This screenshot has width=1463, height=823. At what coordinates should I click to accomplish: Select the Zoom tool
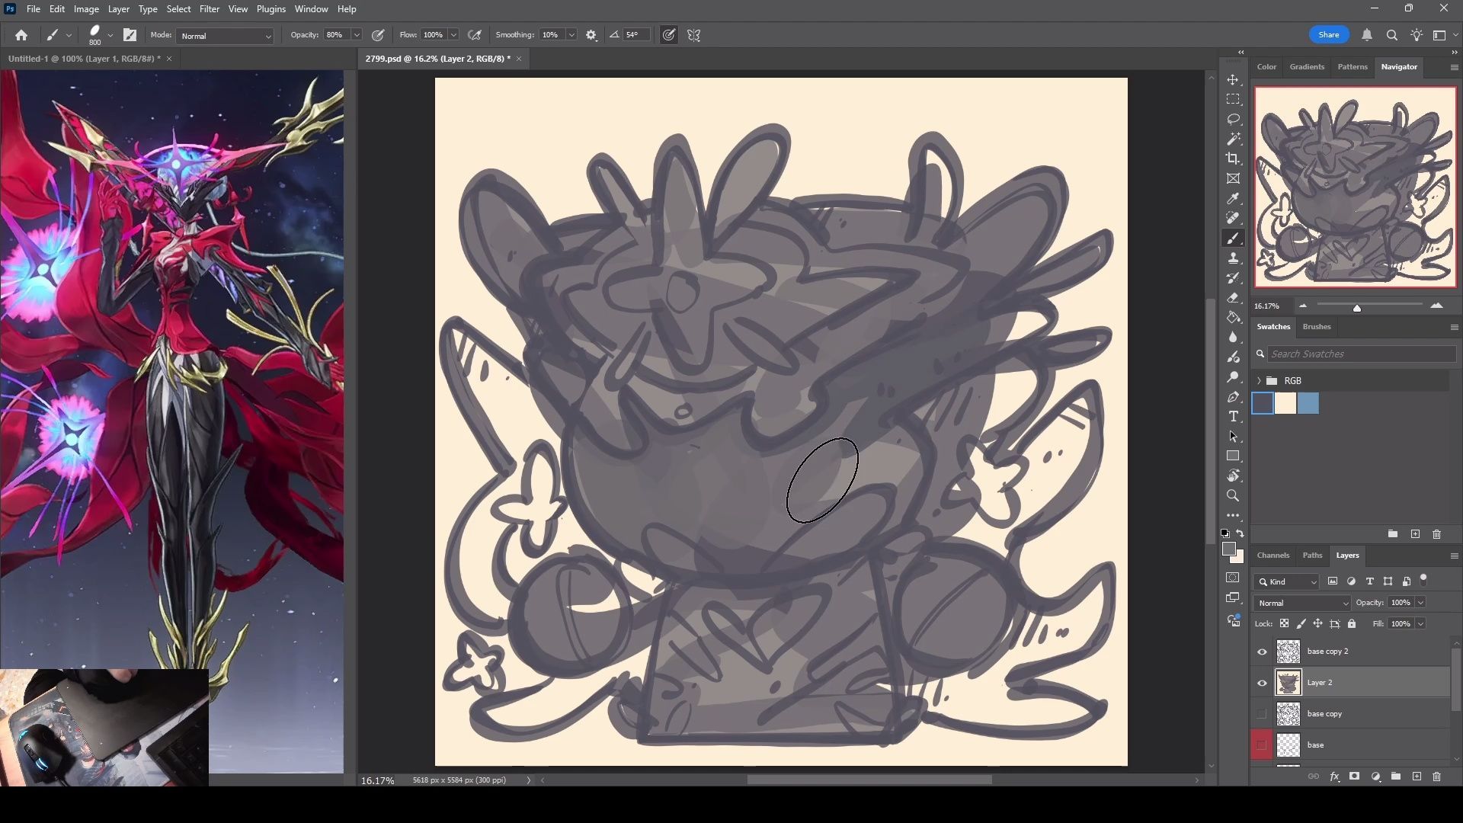tap(1233, 496)
